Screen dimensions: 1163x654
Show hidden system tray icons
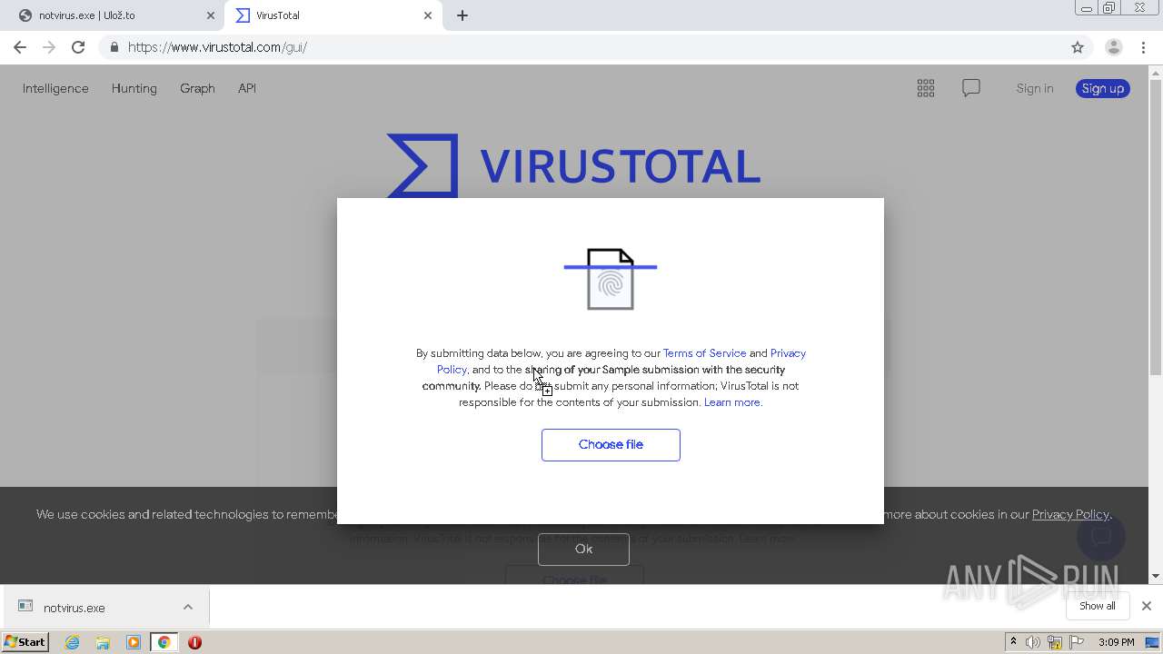[1013, 642]
